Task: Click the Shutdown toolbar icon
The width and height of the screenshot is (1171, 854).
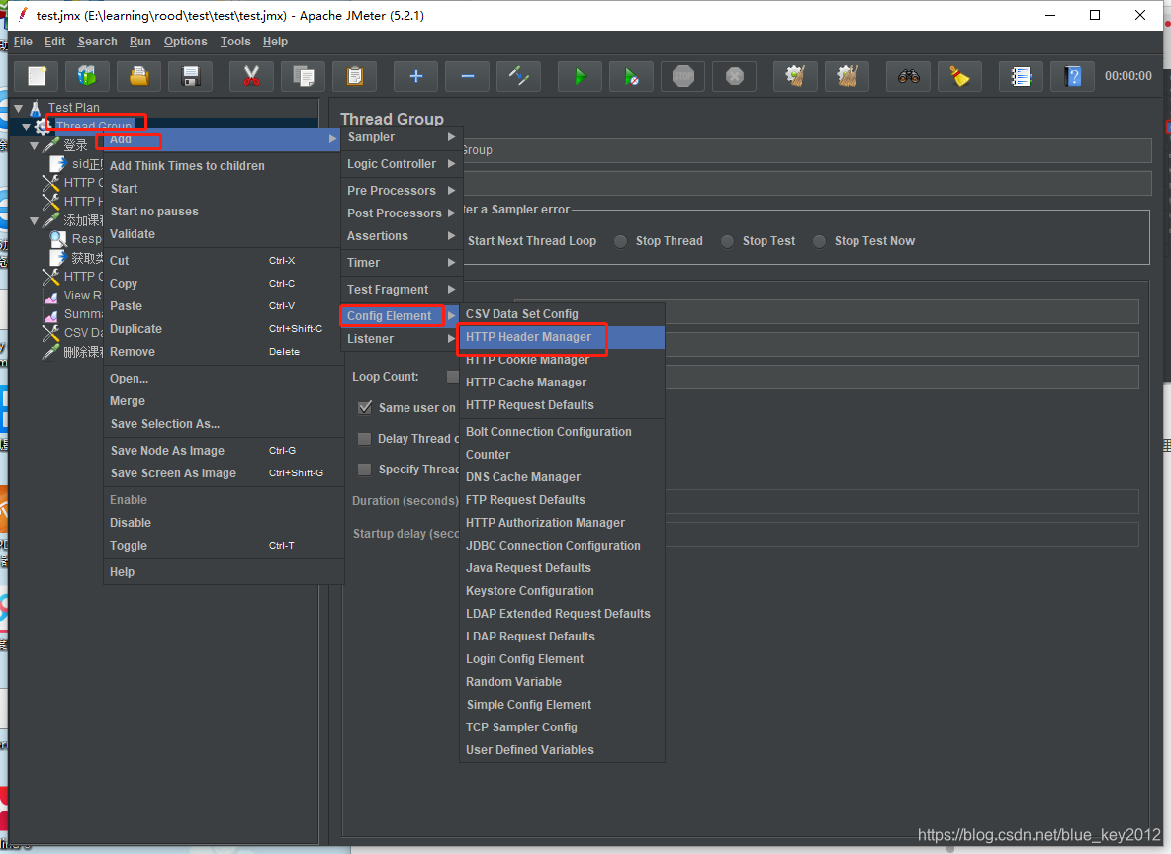Action: click(x=735, y=76)
